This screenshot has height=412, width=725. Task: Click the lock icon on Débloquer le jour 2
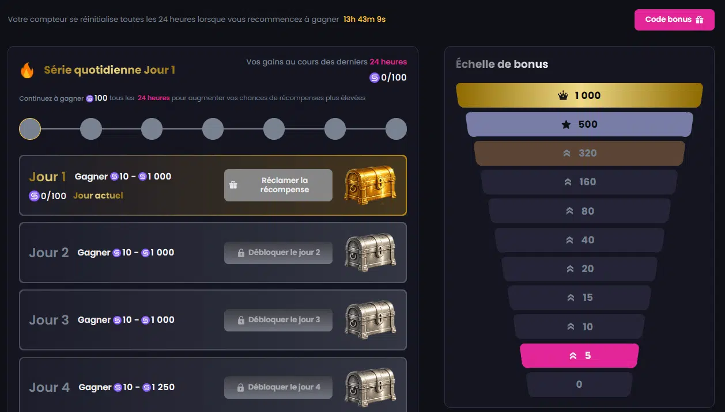241,253
